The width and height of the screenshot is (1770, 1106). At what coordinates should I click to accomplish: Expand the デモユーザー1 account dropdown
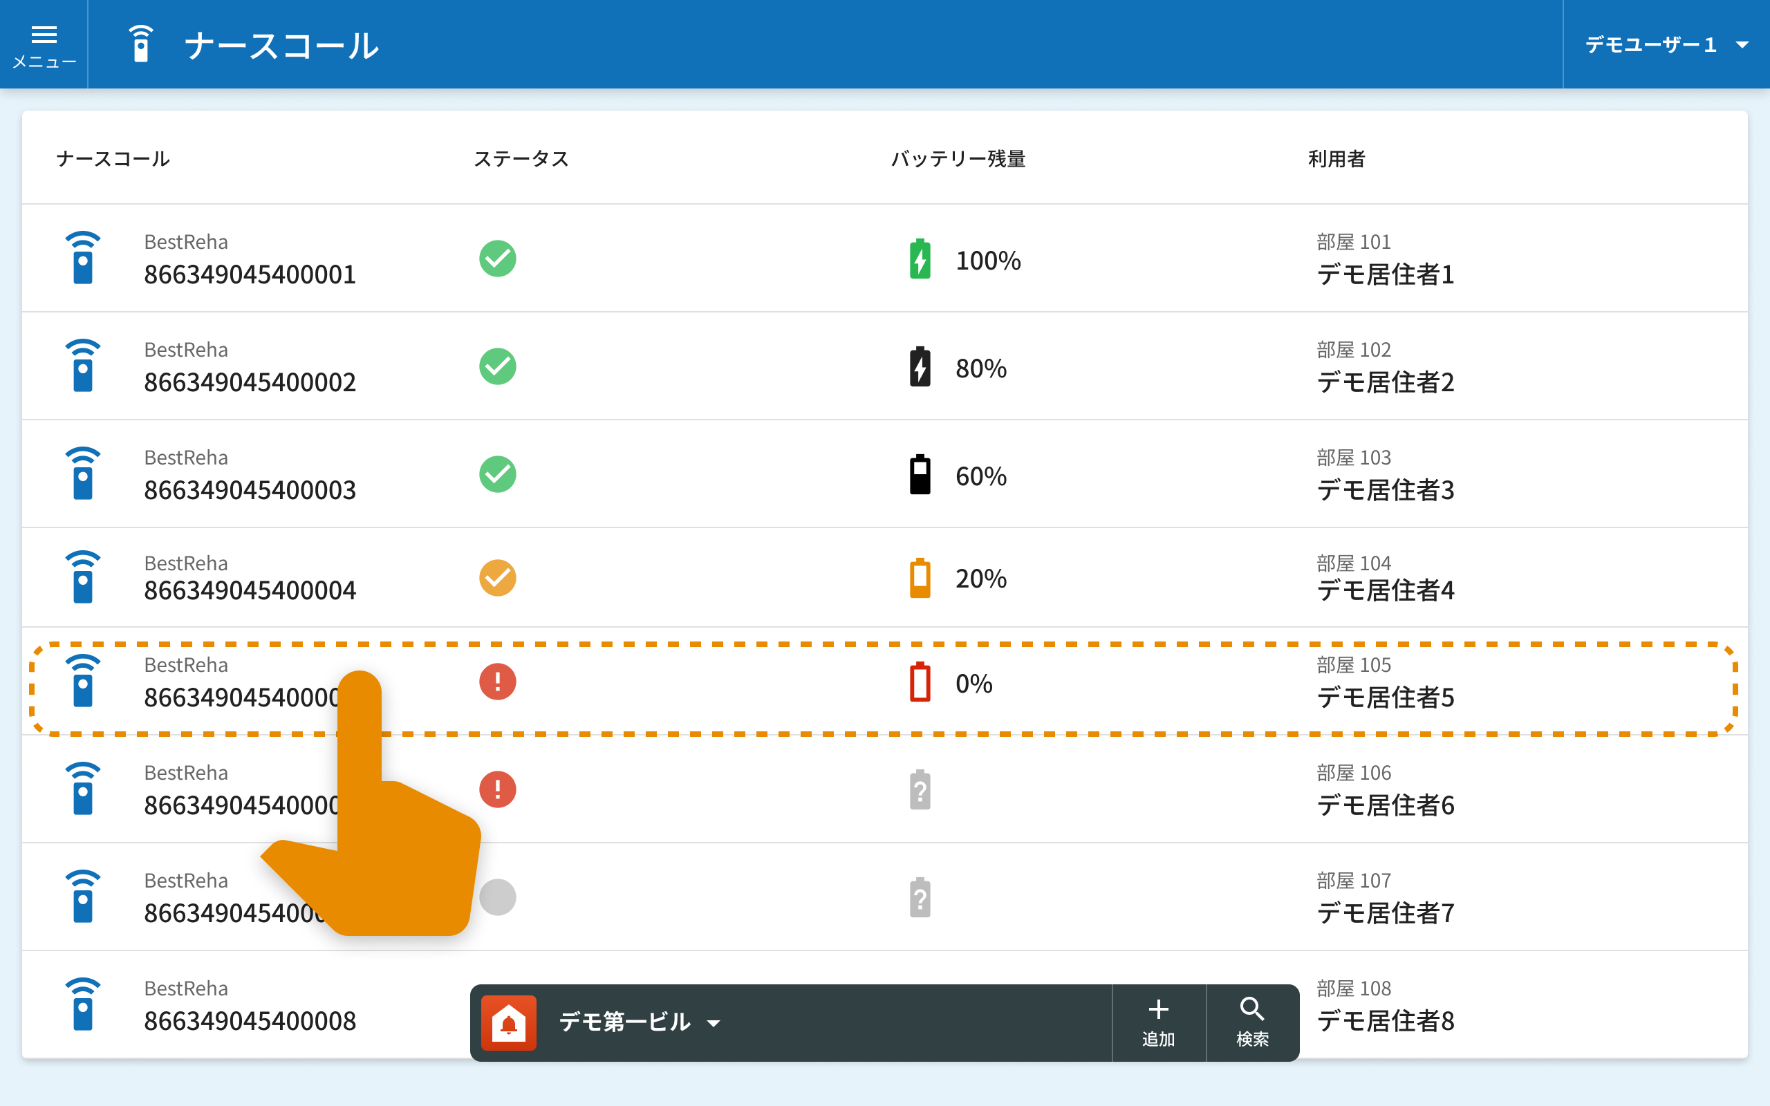1665,46
